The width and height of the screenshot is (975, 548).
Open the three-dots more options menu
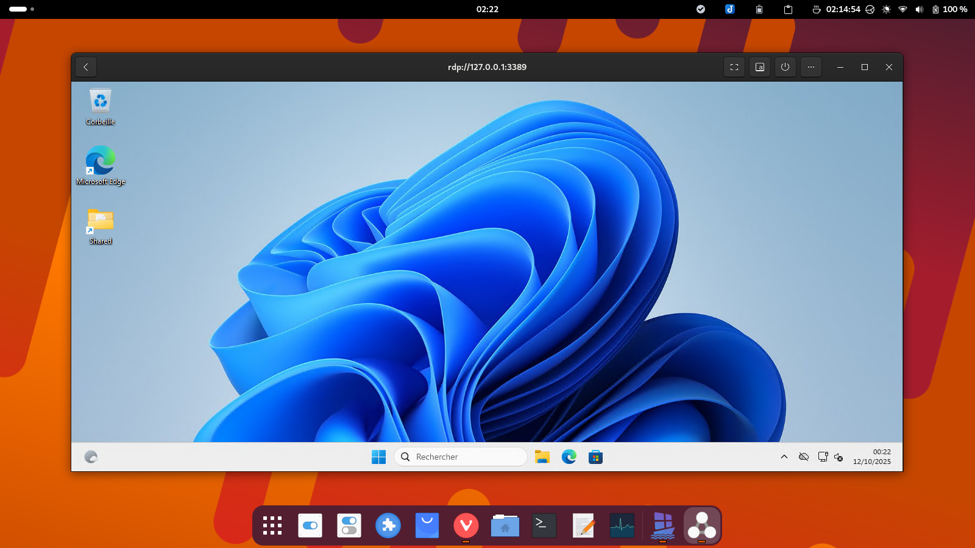810,67
